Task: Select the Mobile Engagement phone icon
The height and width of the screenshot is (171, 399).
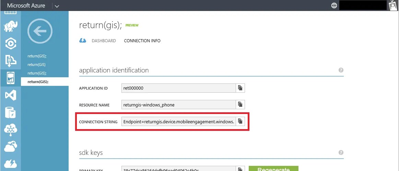Action: pyautogui.click(x=10, y=78)
